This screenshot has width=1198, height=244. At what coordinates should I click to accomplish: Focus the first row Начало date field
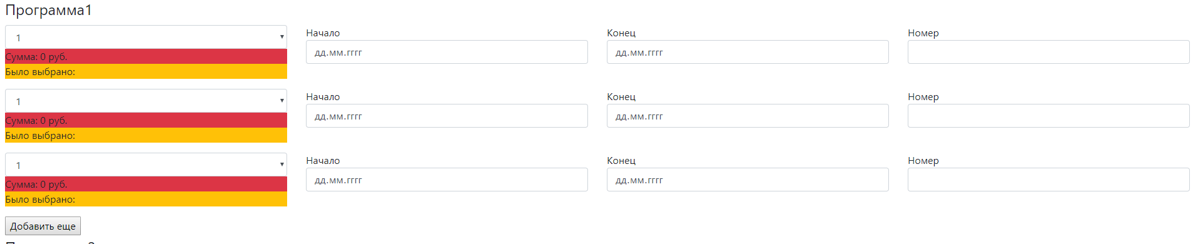pos(447,52)
